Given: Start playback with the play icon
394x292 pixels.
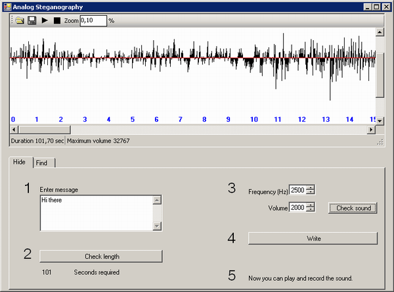Looking at the screenshot, I should (45, 20).
